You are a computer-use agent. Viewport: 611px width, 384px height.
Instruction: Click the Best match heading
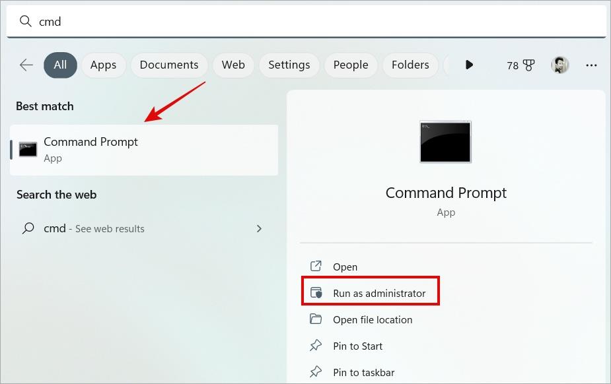point(45,106)
